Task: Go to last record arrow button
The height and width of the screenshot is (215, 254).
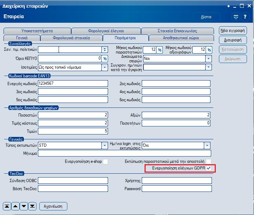Action: (32, 206)
